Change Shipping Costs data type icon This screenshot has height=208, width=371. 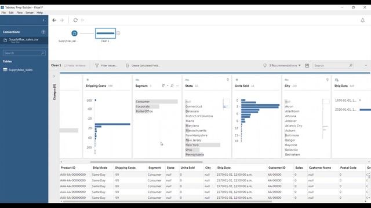click(x=88, y=80)
